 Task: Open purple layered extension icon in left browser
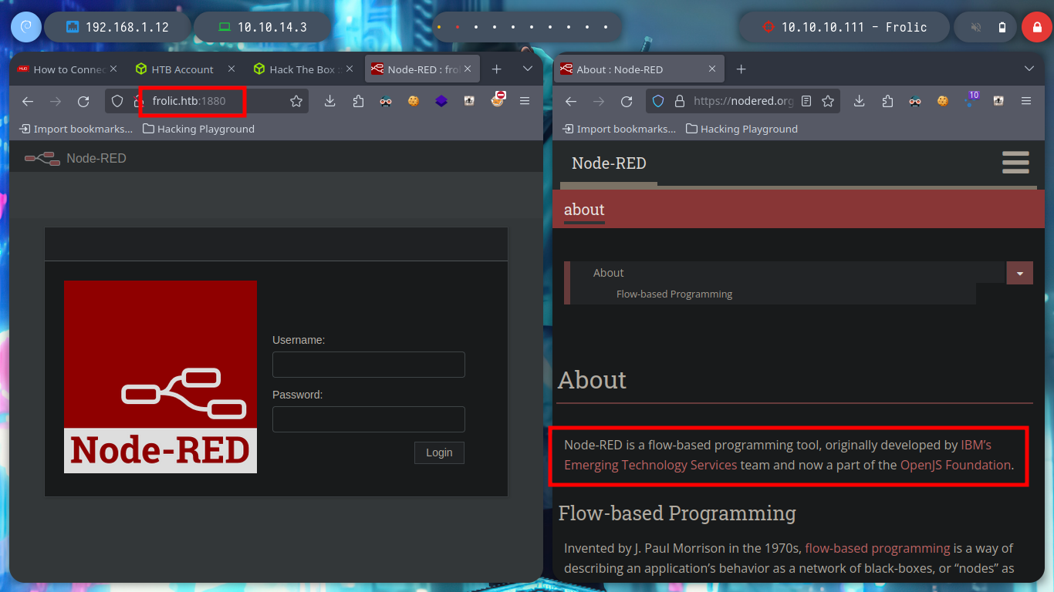[x=441, y=101]
